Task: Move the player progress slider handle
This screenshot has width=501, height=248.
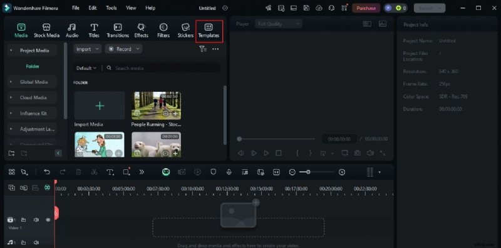Action: (x=239, y=139)
